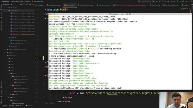
Task: Click the Select Opened File target icon
Action: (x=21, y=4)
